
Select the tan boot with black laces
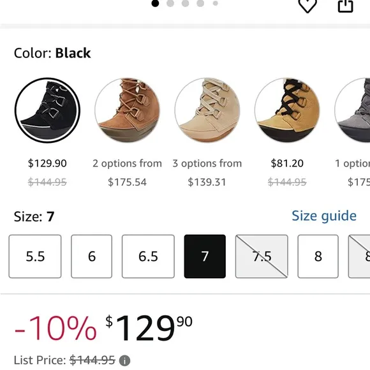[287, 110]
